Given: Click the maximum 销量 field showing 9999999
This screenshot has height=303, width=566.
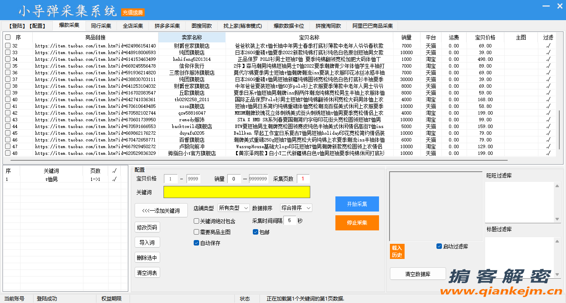Looking at the screenshot, I should (258, 179).
